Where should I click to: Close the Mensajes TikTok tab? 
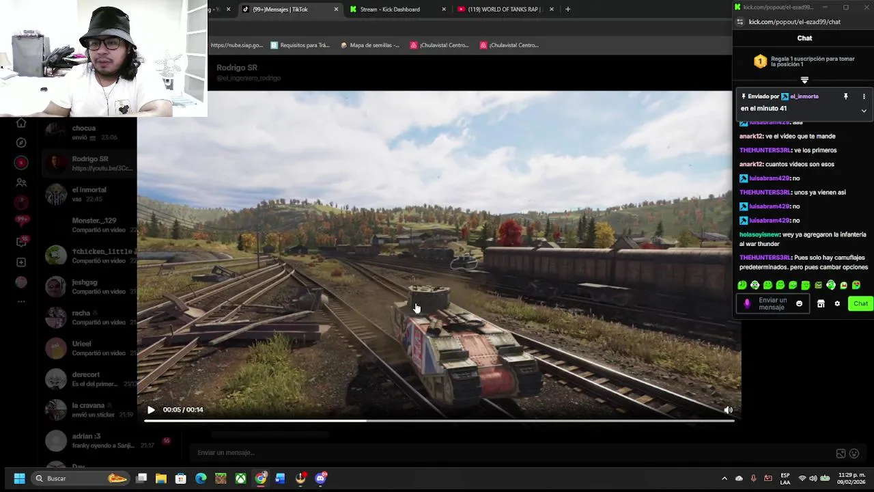click(x=336, y=10)
